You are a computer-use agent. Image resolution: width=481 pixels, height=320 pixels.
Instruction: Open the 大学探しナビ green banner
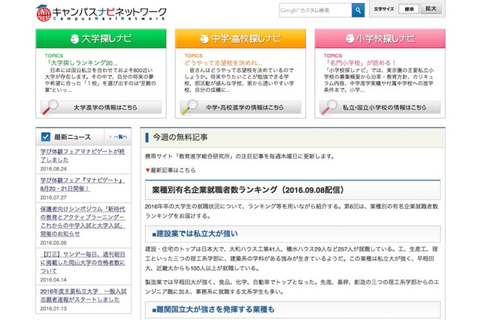point(101,38)
